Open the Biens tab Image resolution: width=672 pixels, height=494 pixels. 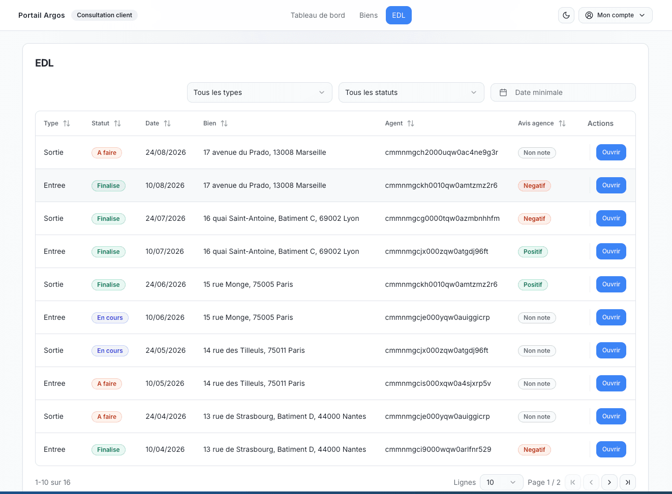click(369, 15)
